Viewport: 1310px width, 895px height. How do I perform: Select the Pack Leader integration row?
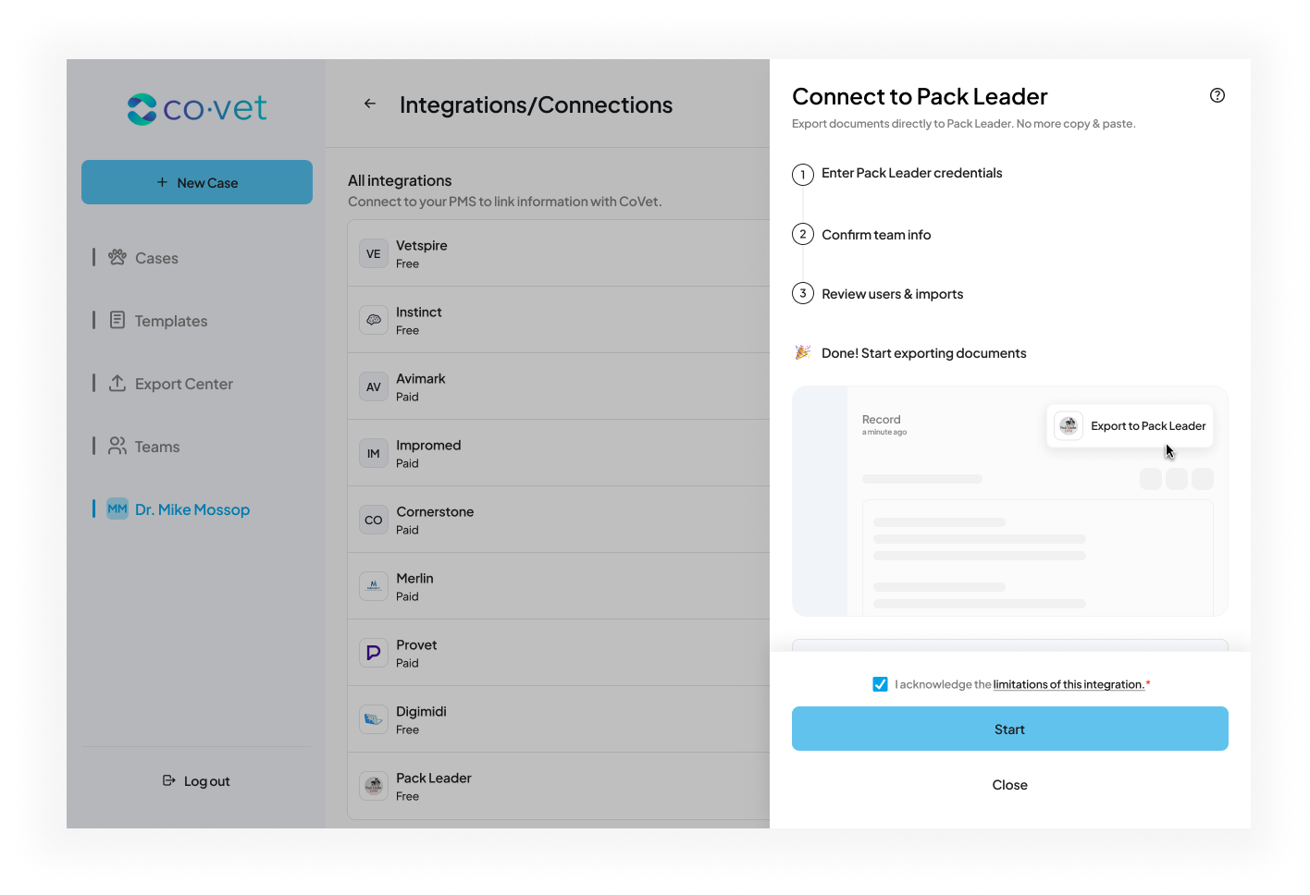click(x=559, y=786)
